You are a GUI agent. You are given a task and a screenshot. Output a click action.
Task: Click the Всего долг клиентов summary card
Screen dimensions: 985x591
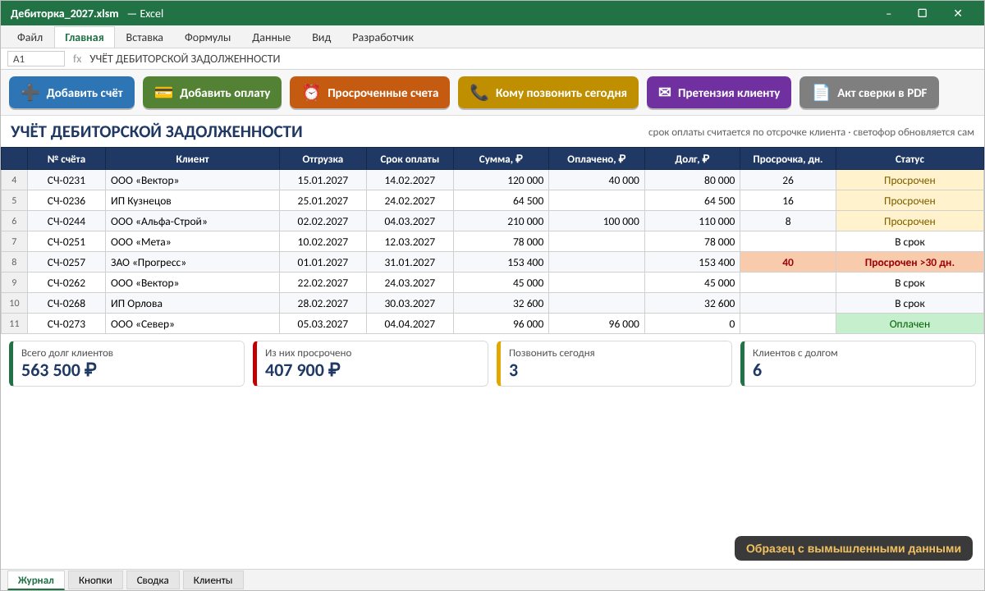point(127,364)
